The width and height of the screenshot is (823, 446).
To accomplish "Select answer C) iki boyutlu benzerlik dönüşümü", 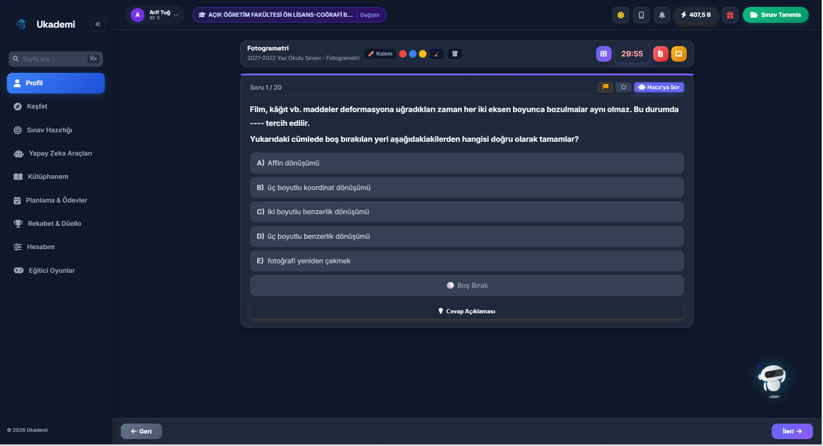I will 467,212.
